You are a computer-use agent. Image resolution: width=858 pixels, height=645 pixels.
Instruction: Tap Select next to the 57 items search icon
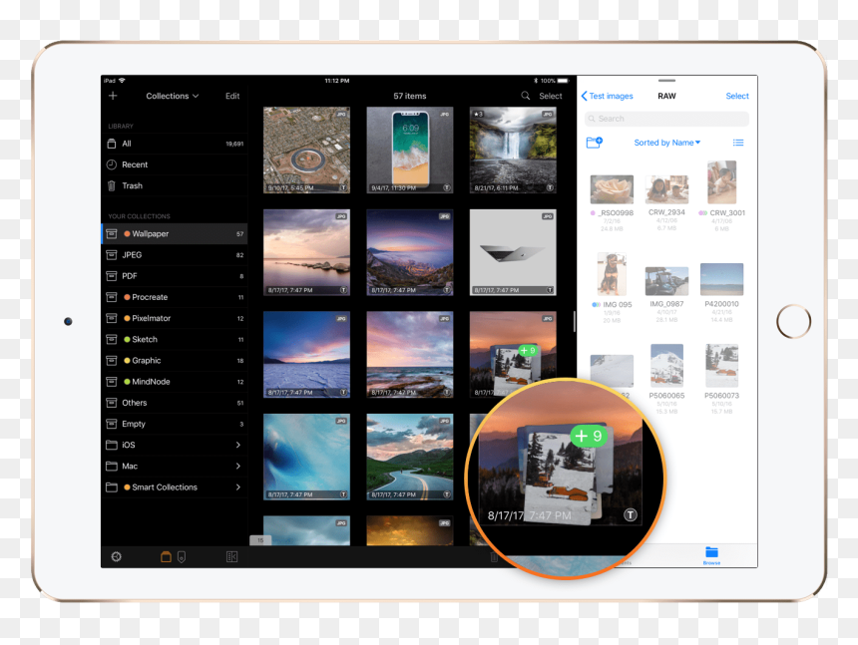click(551, 96)
